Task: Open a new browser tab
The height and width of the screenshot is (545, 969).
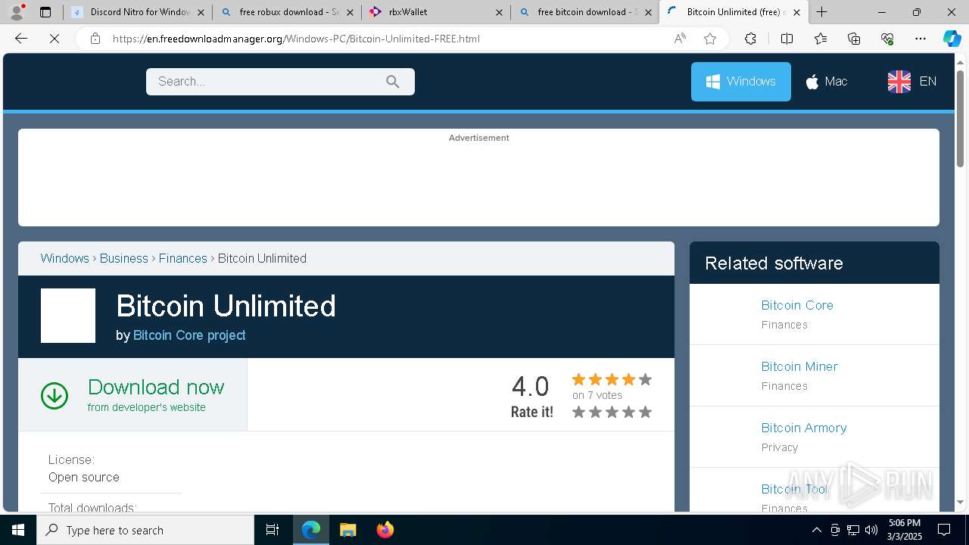Action: tap(821, 12)
